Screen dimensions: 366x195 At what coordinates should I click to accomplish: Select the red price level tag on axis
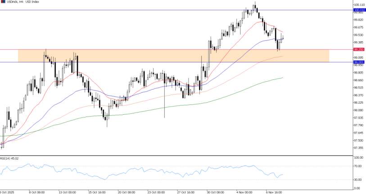[359, 49]
